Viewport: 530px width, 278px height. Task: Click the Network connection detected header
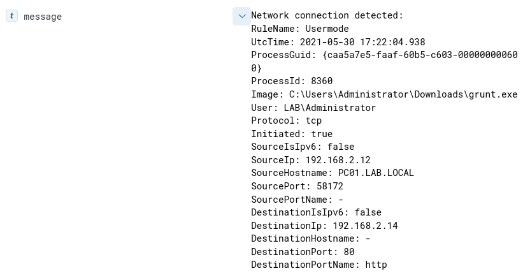click(327, 16)
